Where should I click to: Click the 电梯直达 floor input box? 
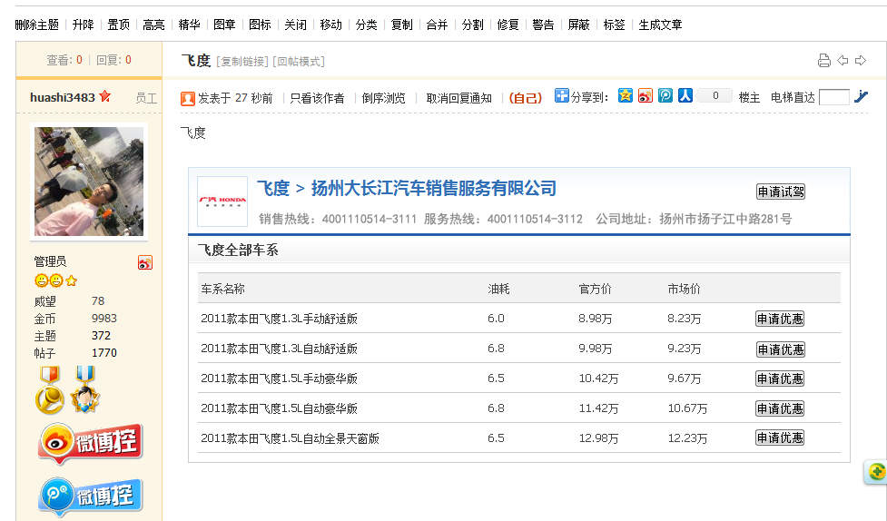834,97
